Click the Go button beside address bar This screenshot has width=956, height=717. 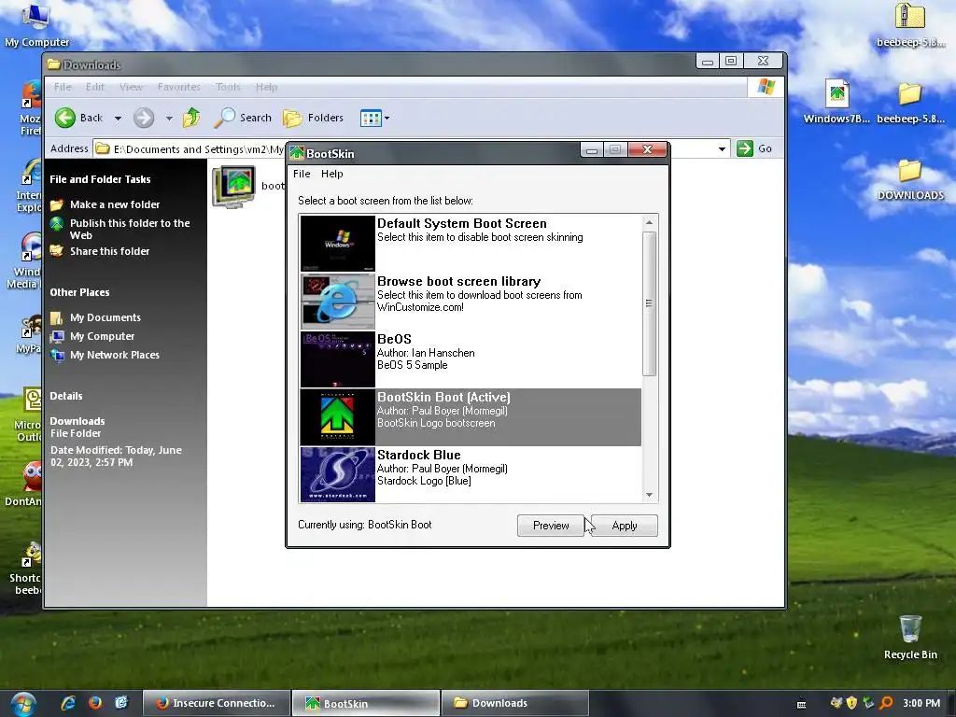click(x=754, y=148)
